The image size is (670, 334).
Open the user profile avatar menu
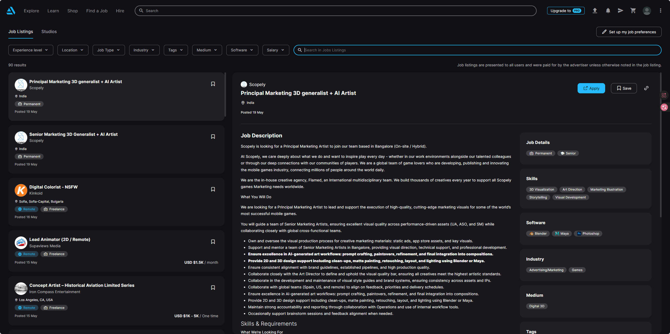647,11
